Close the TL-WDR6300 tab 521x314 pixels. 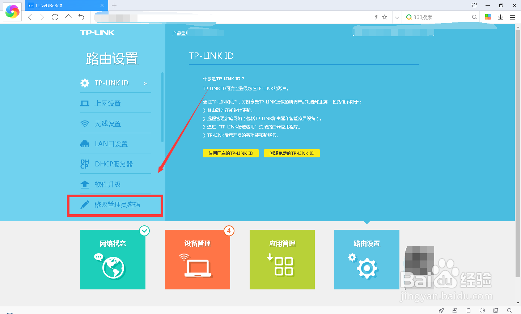pyautogui.click(x=102, y=5)
